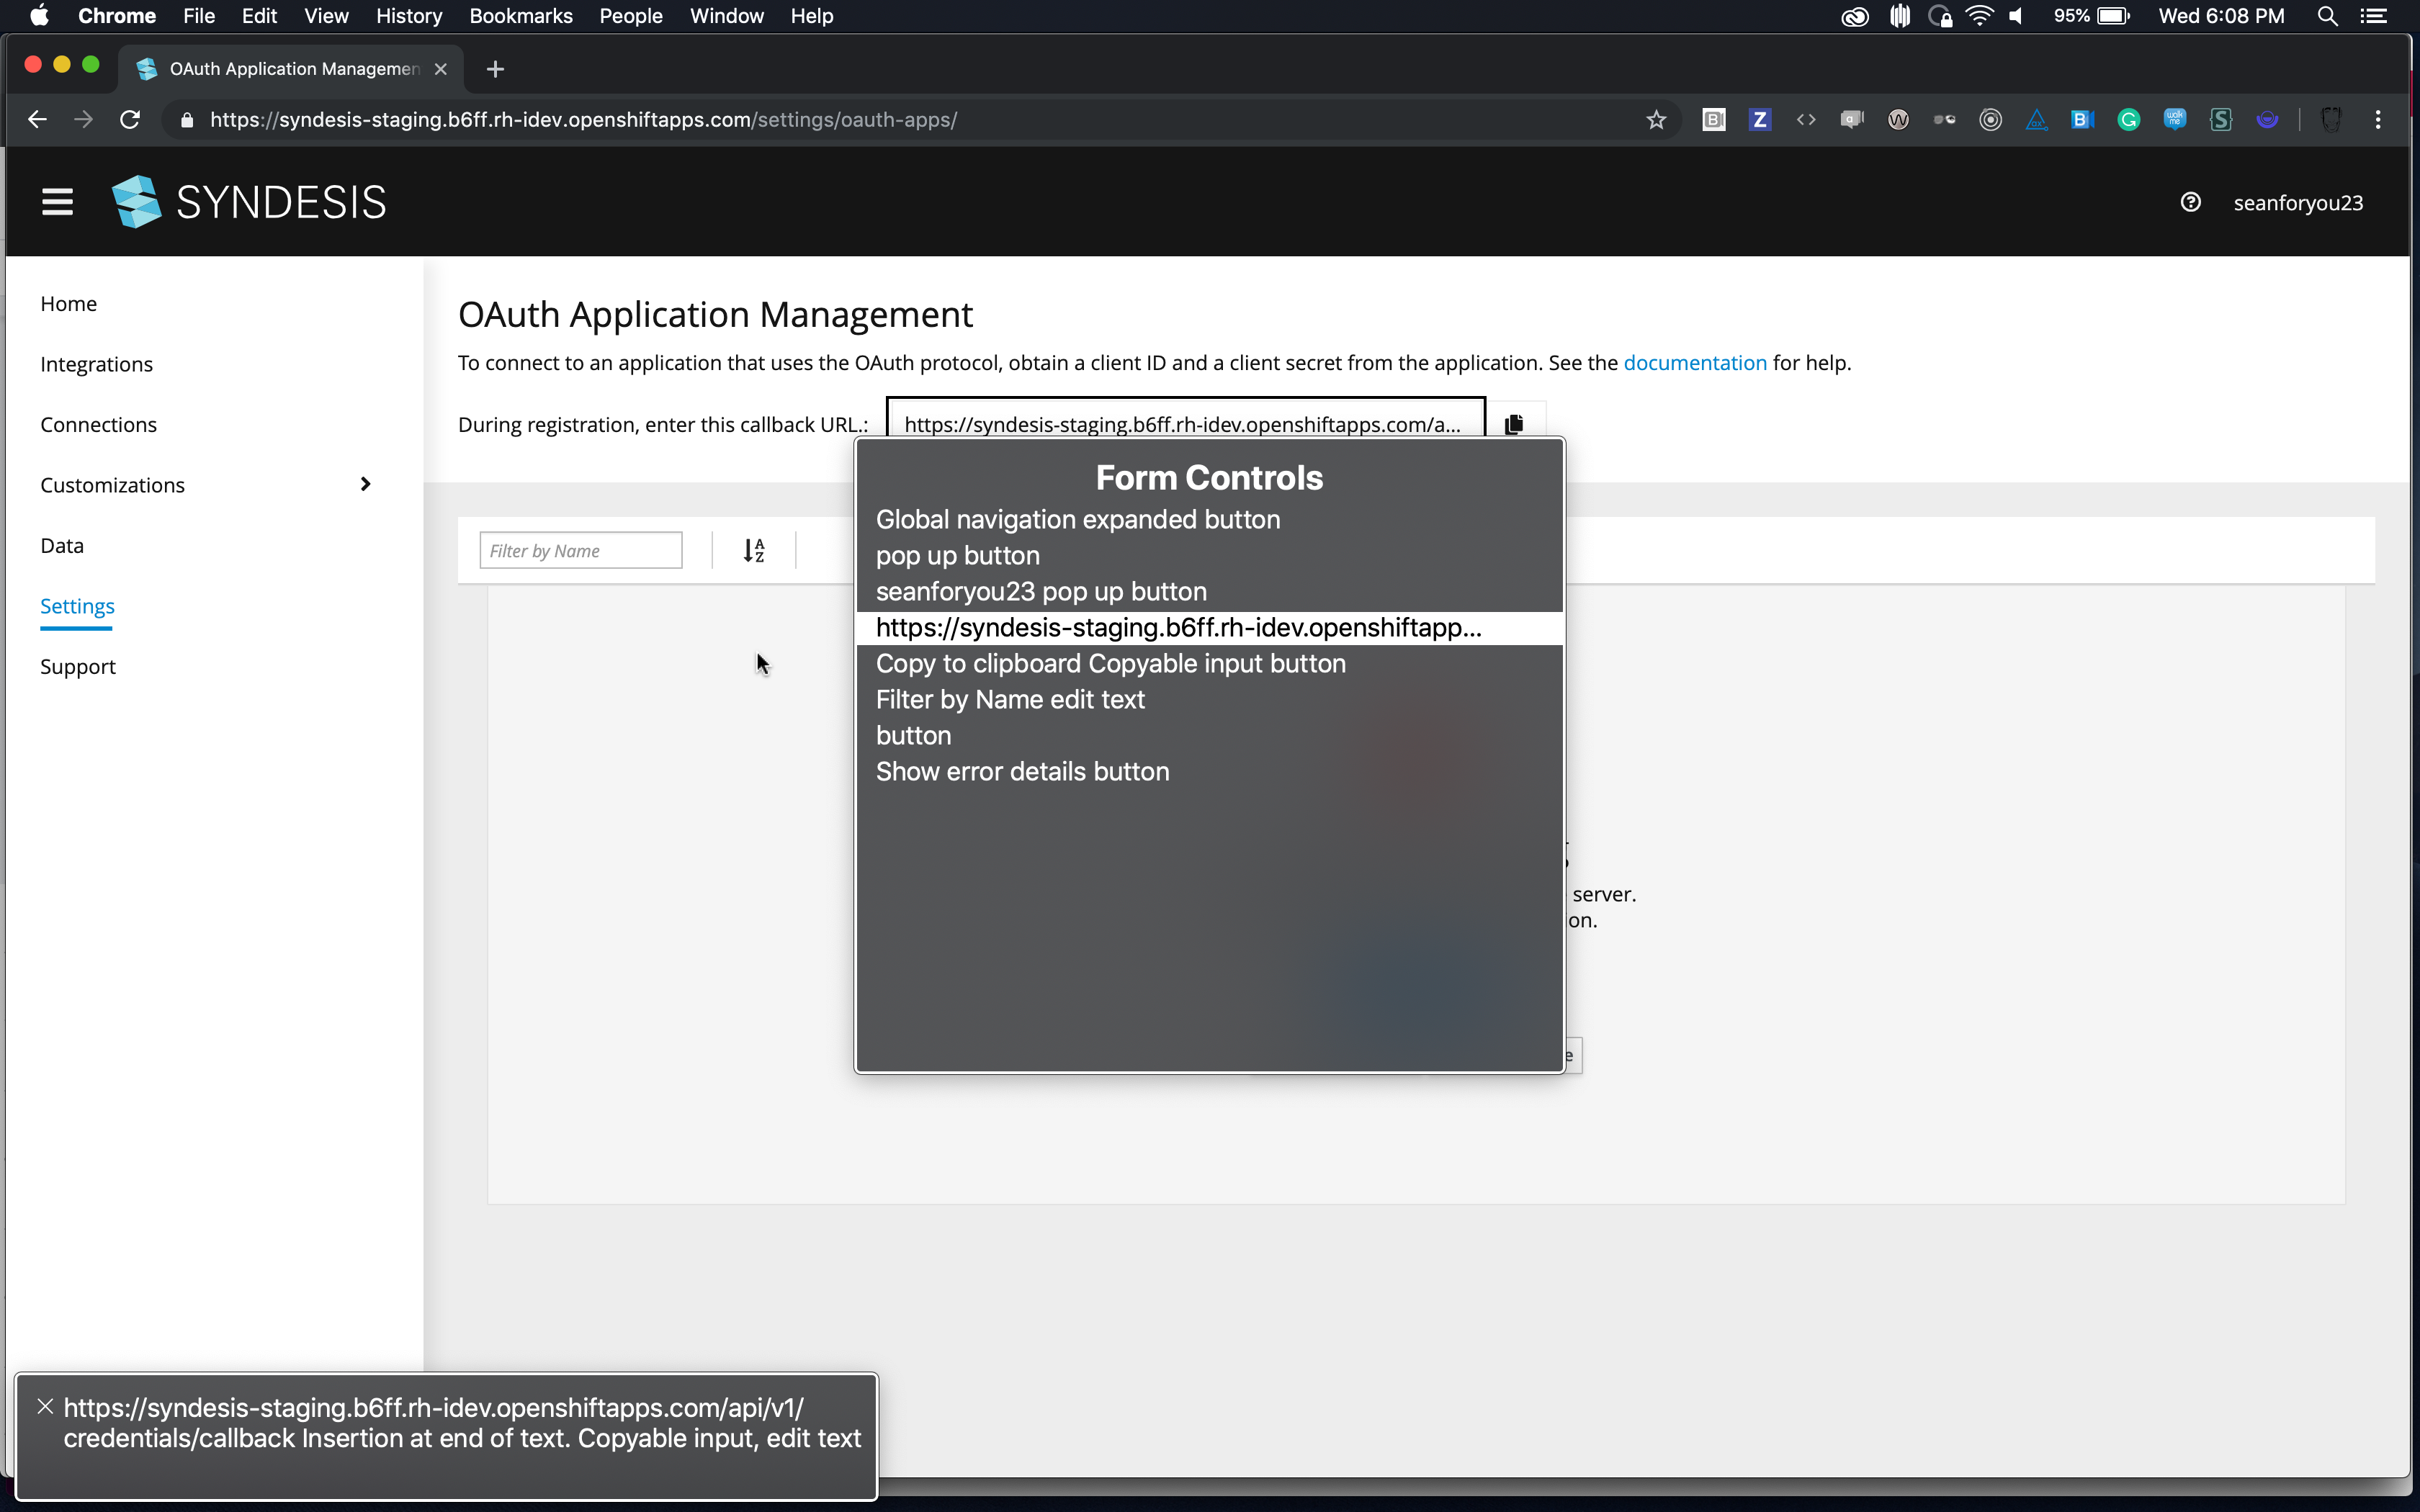Open volume control in menu bar
Screen dimensions: 2420x1512
2017,16
